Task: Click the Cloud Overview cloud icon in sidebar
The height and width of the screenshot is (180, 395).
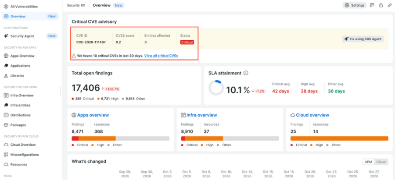Action: pyautogui.click(x=6, y=145)
